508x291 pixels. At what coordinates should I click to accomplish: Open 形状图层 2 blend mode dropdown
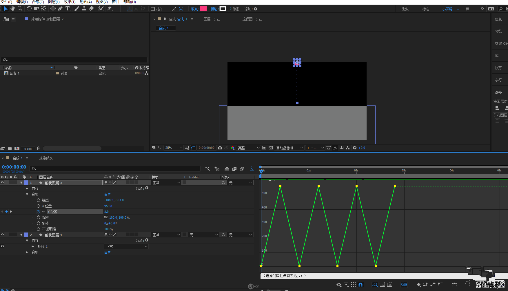click(166, 183)
